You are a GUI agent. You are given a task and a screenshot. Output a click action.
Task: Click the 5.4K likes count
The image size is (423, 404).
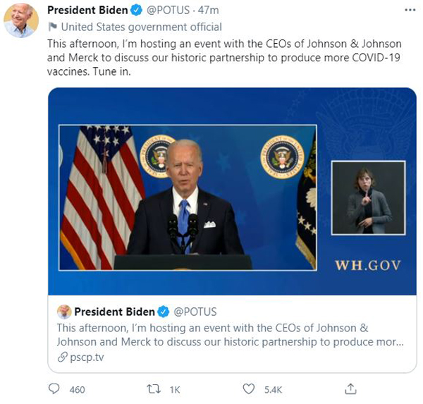273,390
